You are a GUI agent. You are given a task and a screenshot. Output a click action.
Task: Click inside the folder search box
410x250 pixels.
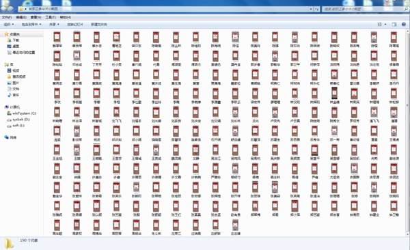coord(363,9)
